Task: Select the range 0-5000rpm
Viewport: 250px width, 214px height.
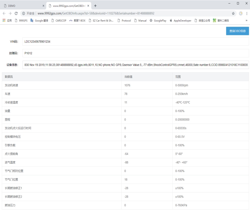Action: (181, 85)
